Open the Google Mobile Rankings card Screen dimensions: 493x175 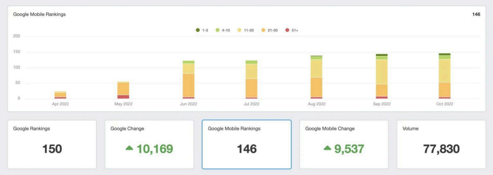(x=247, y=144)
